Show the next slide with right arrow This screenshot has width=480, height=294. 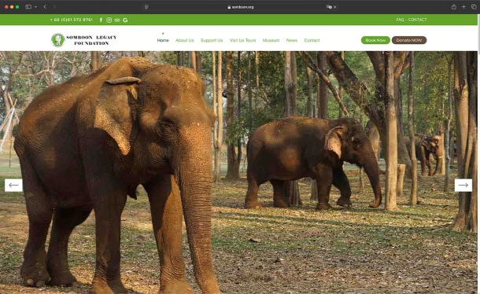[463, 185]
